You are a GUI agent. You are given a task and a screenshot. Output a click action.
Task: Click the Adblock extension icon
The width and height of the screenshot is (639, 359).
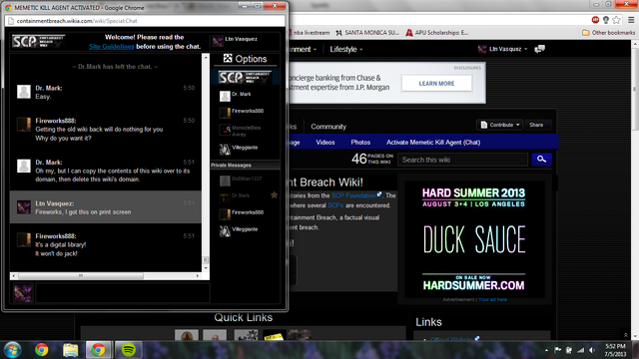pyautogui.click(x=595, y=20)
